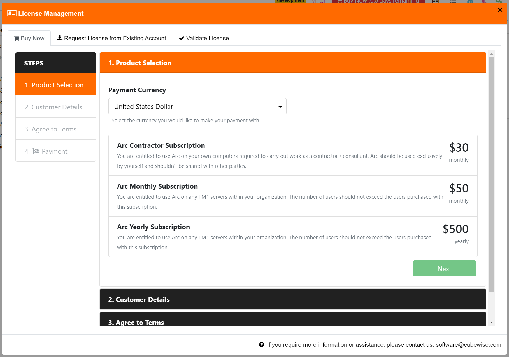Click the scrollbar down arrow
Viewport: 509px width, 357px height.
point(491,323)
